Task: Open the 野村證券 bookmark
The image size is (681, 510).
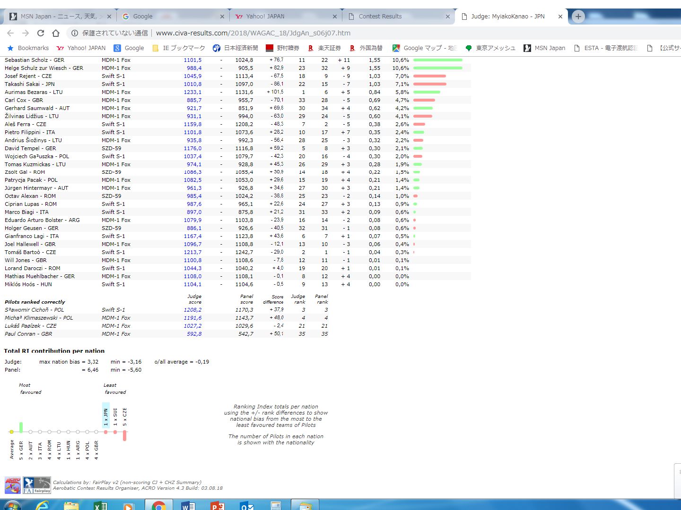Action: pyautogui.click(x=283, y=48)
